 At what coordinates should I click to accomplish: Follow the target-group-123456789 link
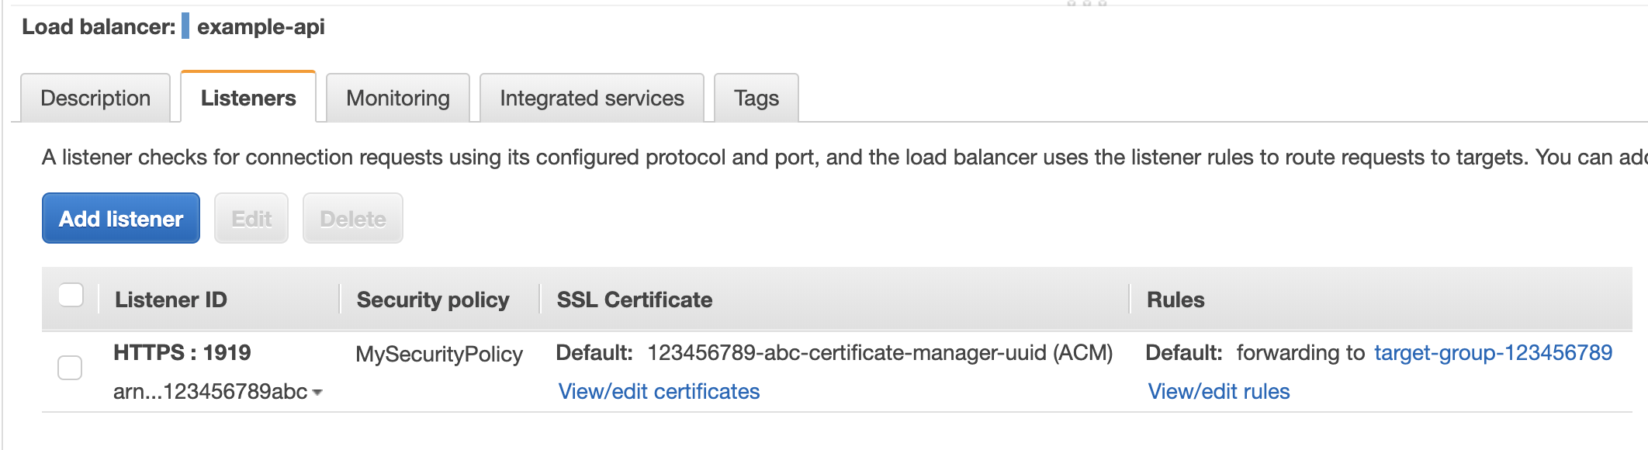[1494, 352]
